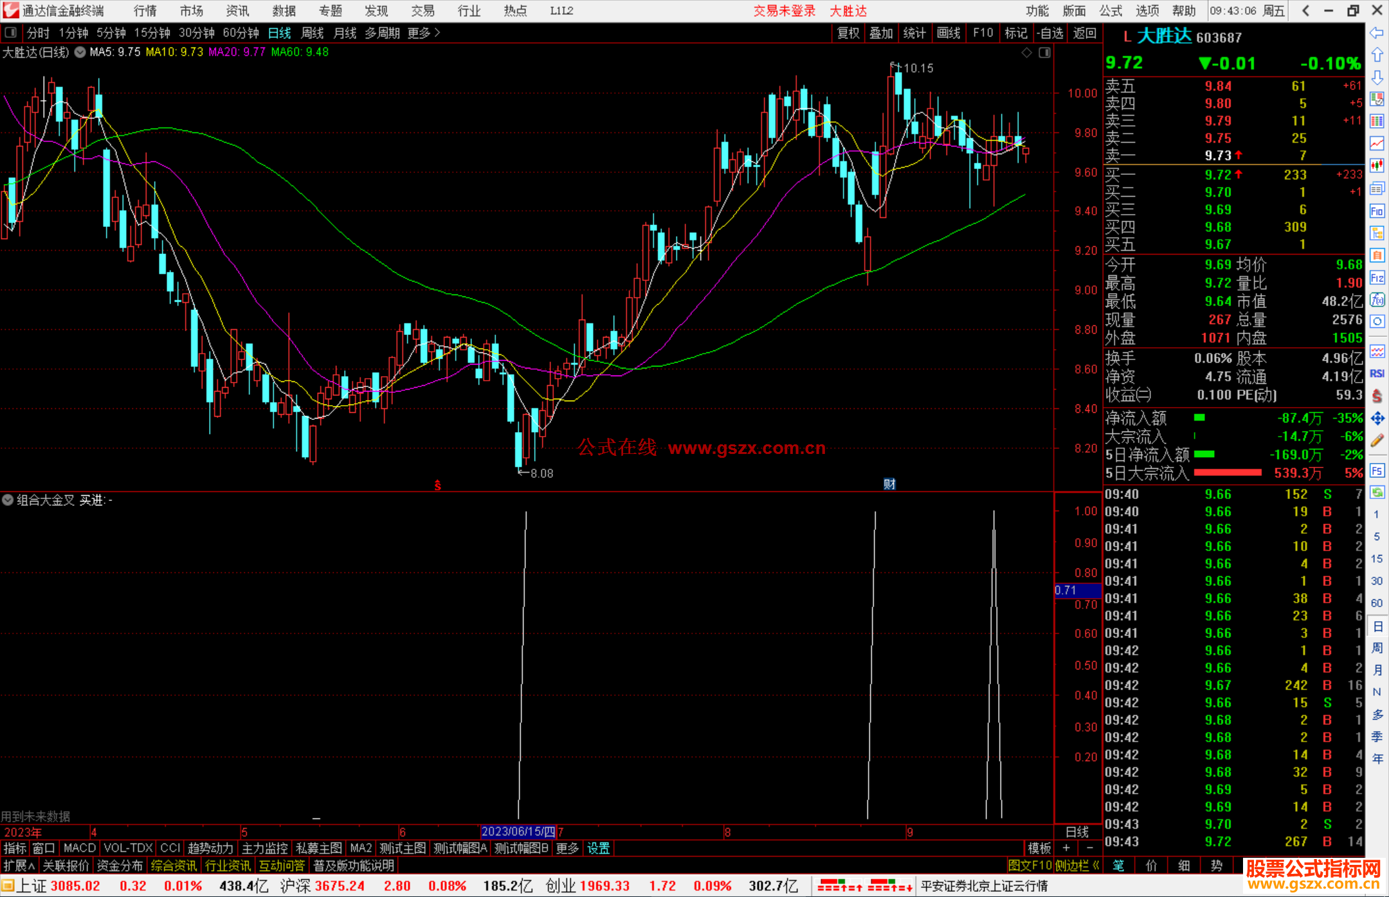Click the RSI indicator sidebar icon
The width and height of the screenshot is (1389, 897).
click(x=1377, y=374)
